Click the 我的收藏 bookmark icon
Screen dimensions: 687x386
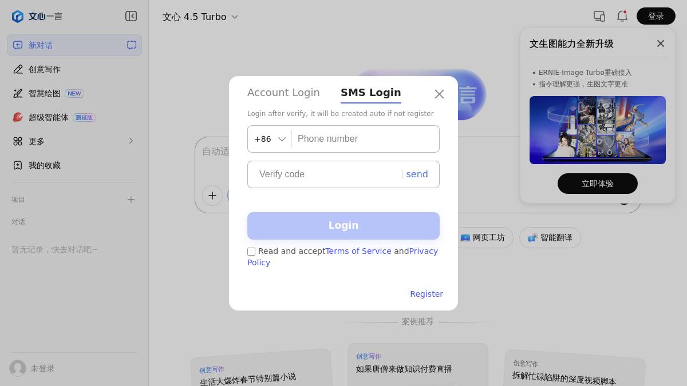pyautogui.click(x=18, y=165)
